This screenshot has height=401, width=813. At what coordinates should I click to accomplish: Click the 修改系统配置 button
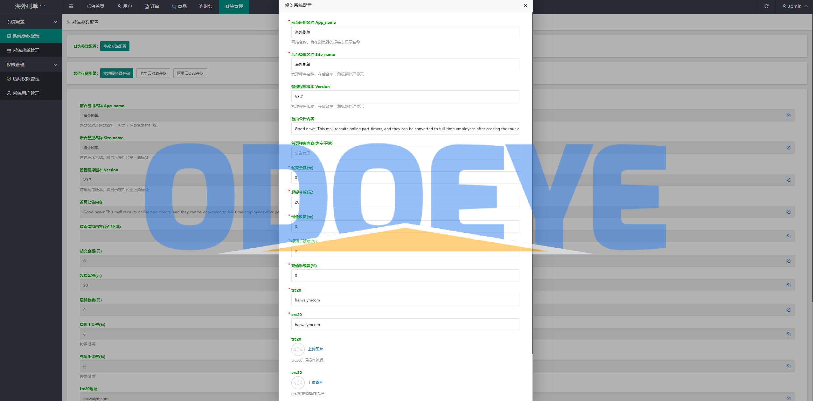115,46
